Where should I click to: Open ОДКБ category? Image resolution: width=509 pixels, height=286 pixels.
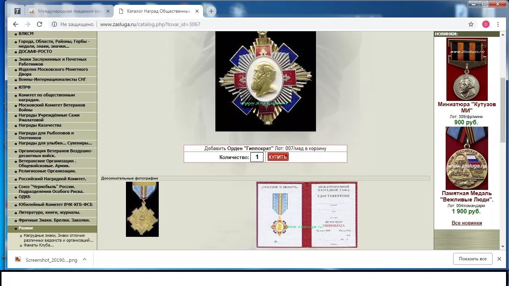click(x=25, y=197)
